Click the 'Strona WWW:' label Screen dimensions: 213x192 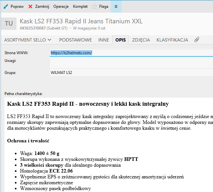16,53
